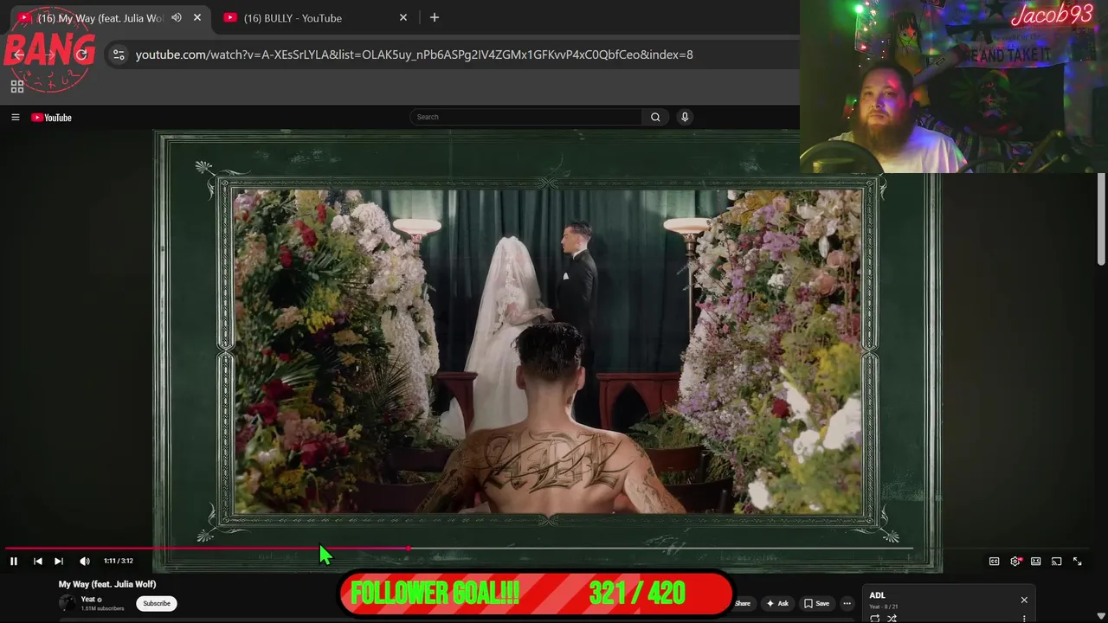Click the page vertical scrollbar
The image size is (1108, 623).
click(1101, 219)
